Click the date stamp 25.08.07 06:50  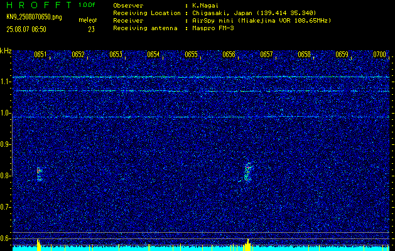click(x=26, y=29)
